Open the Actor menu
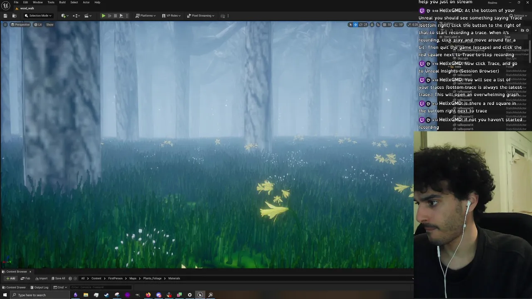The width and height of the screenshot is (532, 299). pyautogui.click(x=86, y=2)
